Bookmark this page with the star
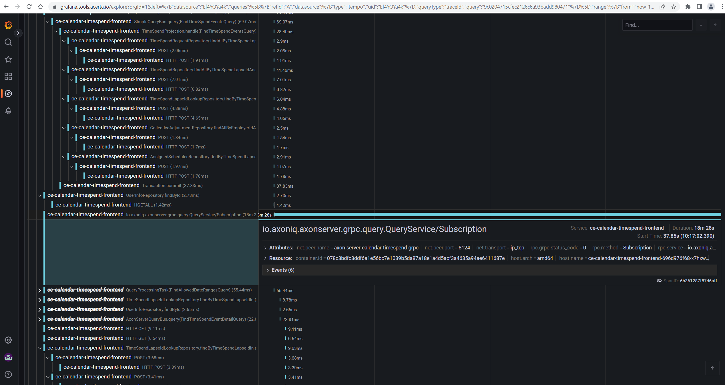Viewport: 725px width, 385px height. [x=674, y=7]
